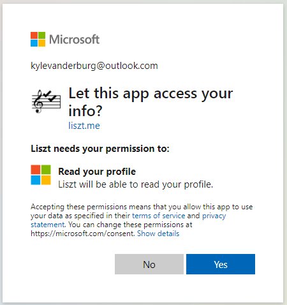Image resolution: width=287 pixels, height=305 pixels.
Task: Open the liszt.me link
Action: coord(84,126)
